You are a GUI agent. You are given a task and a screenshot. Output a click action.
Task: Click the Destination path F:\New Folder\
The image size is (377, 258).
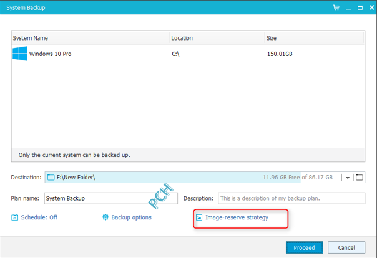tap(76, 178)
